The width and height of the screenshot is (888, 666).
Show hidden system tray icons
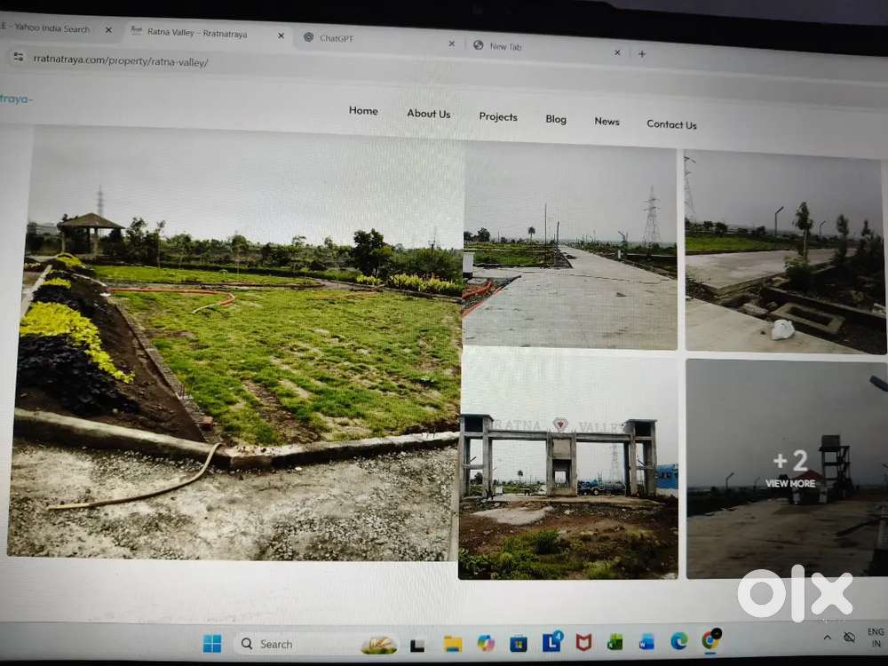(828, 638)
